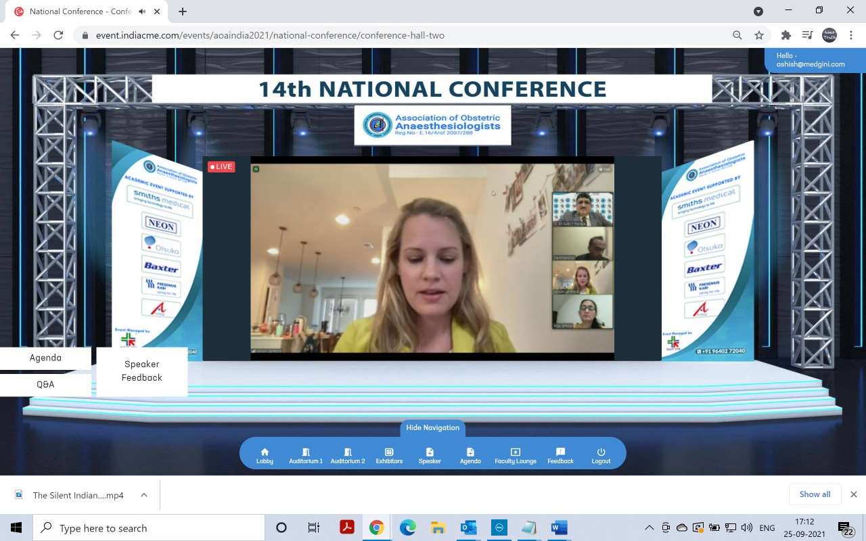Select the top participant video thumbnail
Image resolution: width=866 pixels, height=541 pixels.
[583, 209]
